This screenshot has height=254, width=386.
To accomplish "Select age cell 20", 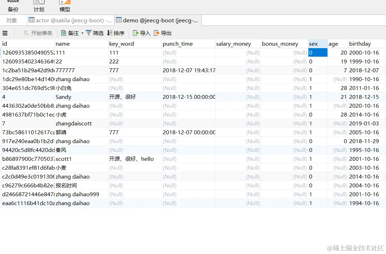I will tap(338, 53).
